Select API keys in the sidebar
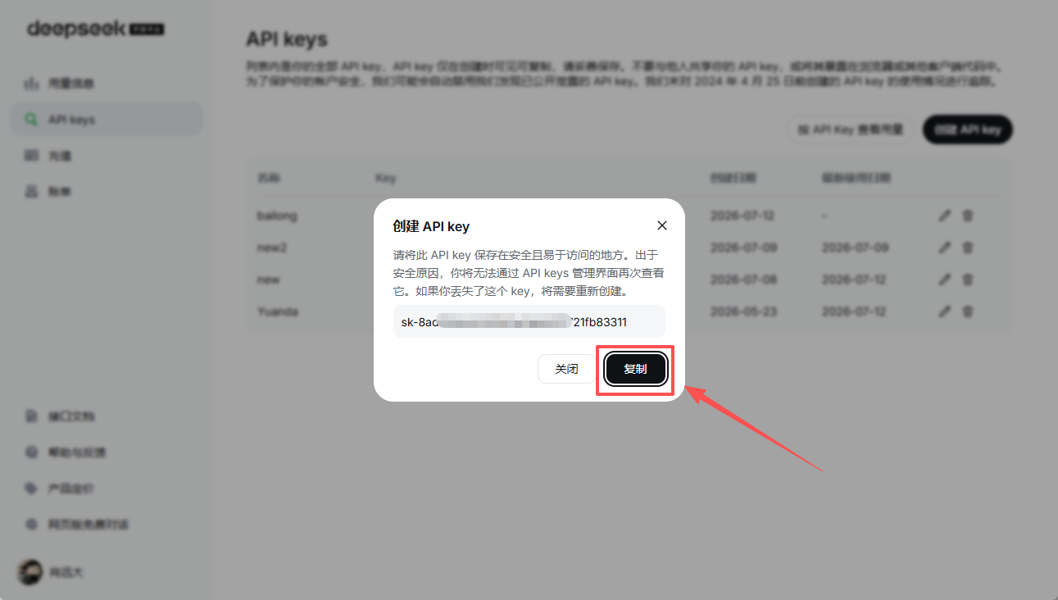1058x600 pixels. (x=107, y=120)
